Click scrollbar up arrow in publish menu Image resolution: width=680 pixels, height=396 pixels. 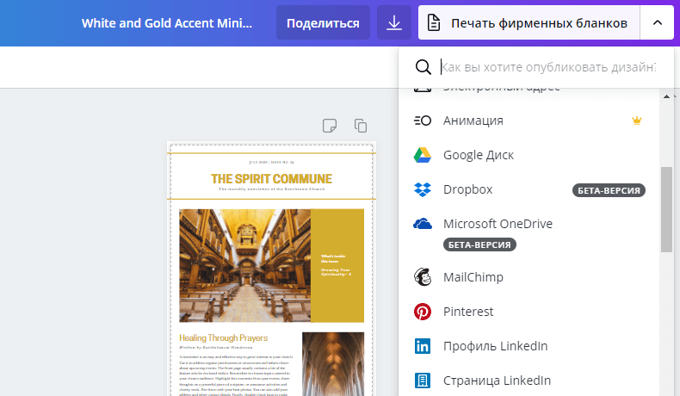tap(666, 96)
